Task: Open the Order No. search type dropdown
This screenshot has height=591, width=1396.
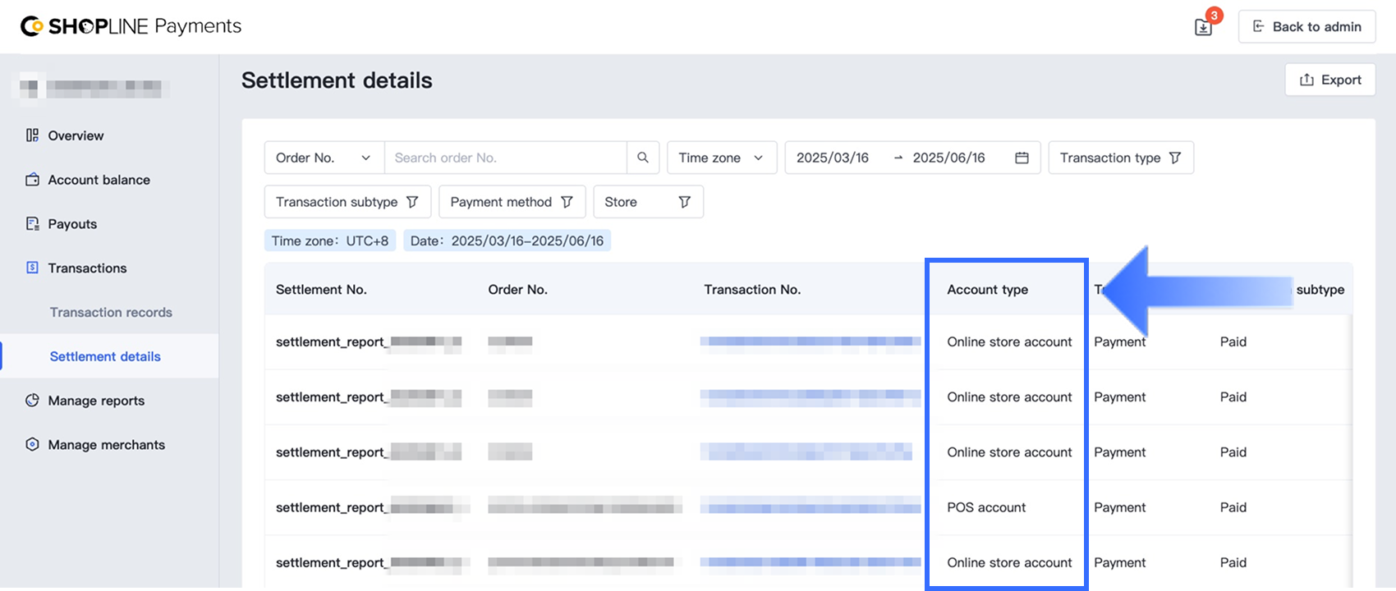Action: pyautogui.click(x=324, y=158)
